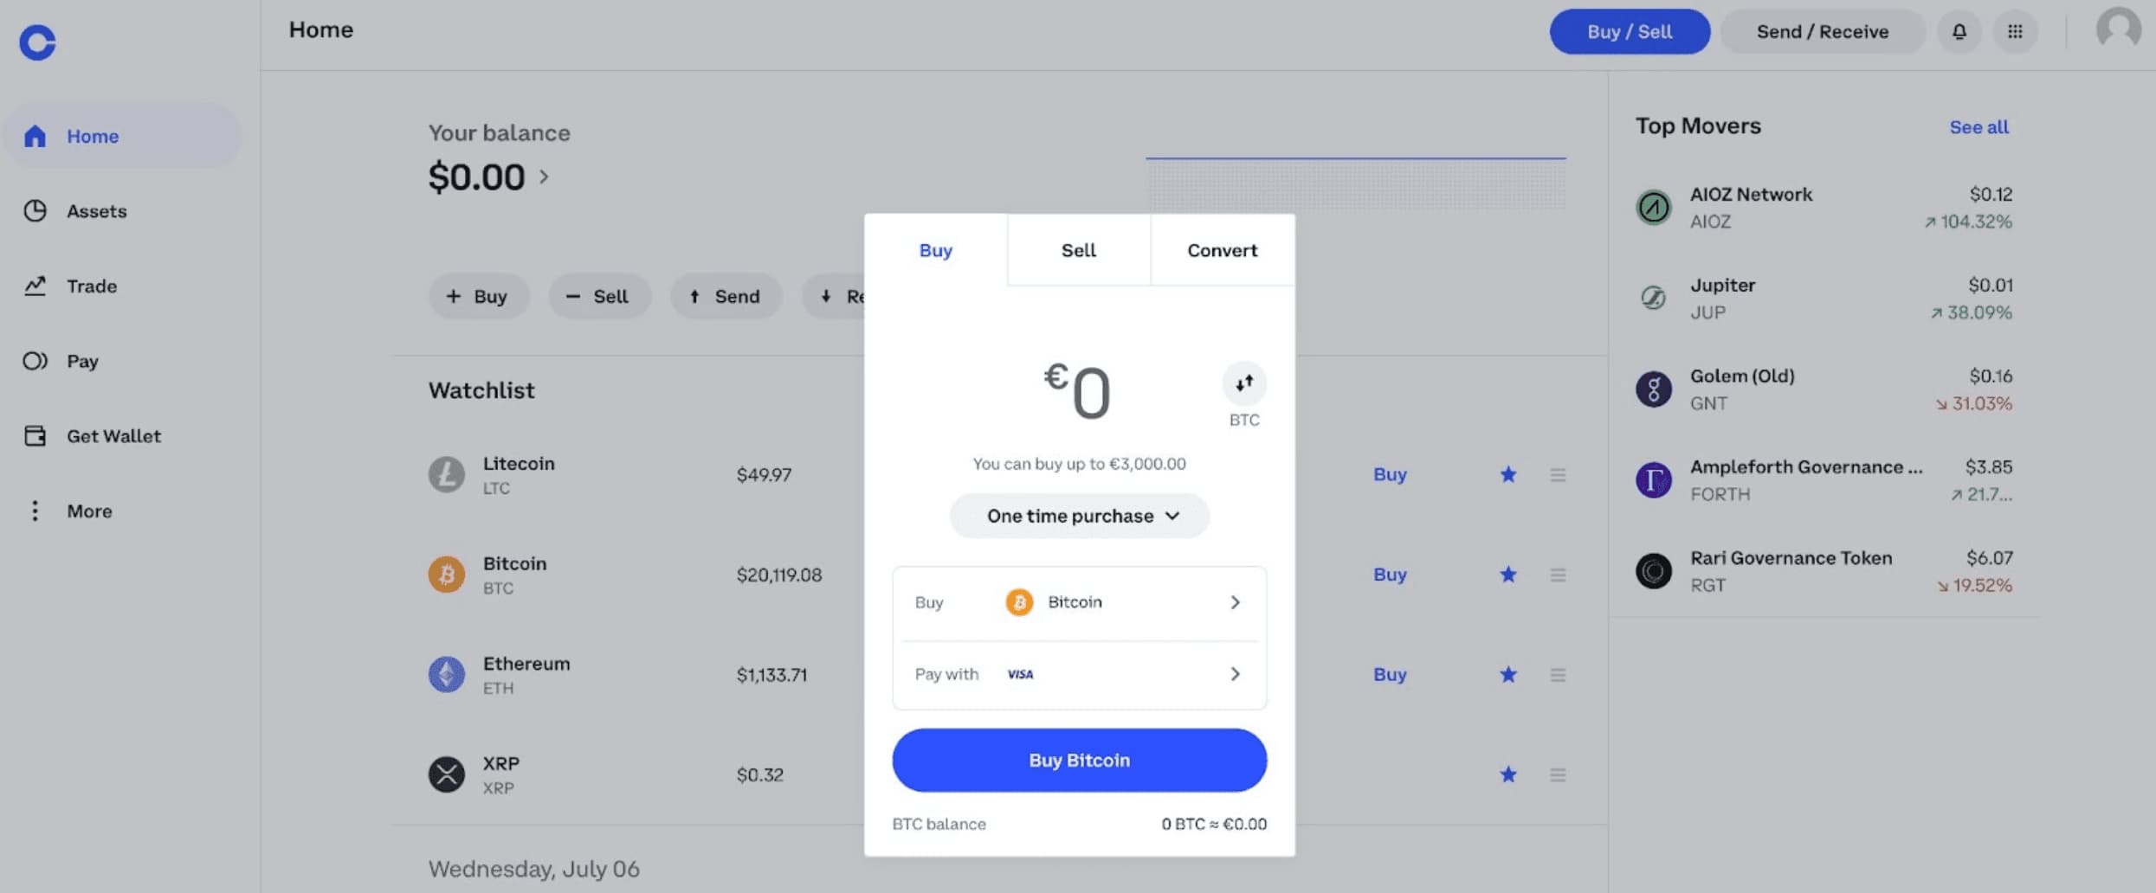The height and width of the screenshot is (893, 2156).
Task: Click the Buy Bitcoin button
Action: [1079, 761]
